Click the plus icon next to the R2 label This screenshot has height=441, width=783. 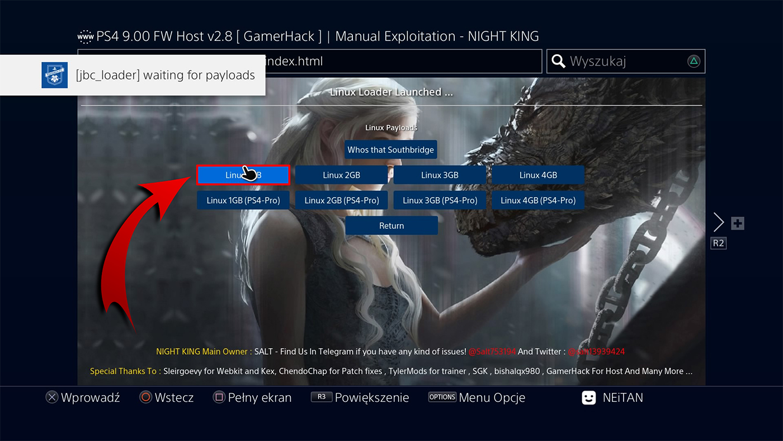click(x=738, y=223)
